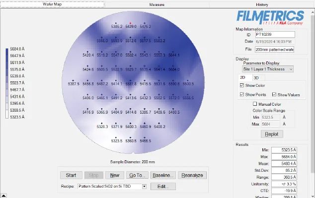Screen dimensions: 315x198
Task: Toggle the Show Color checkbox
Action: point(242,85)
